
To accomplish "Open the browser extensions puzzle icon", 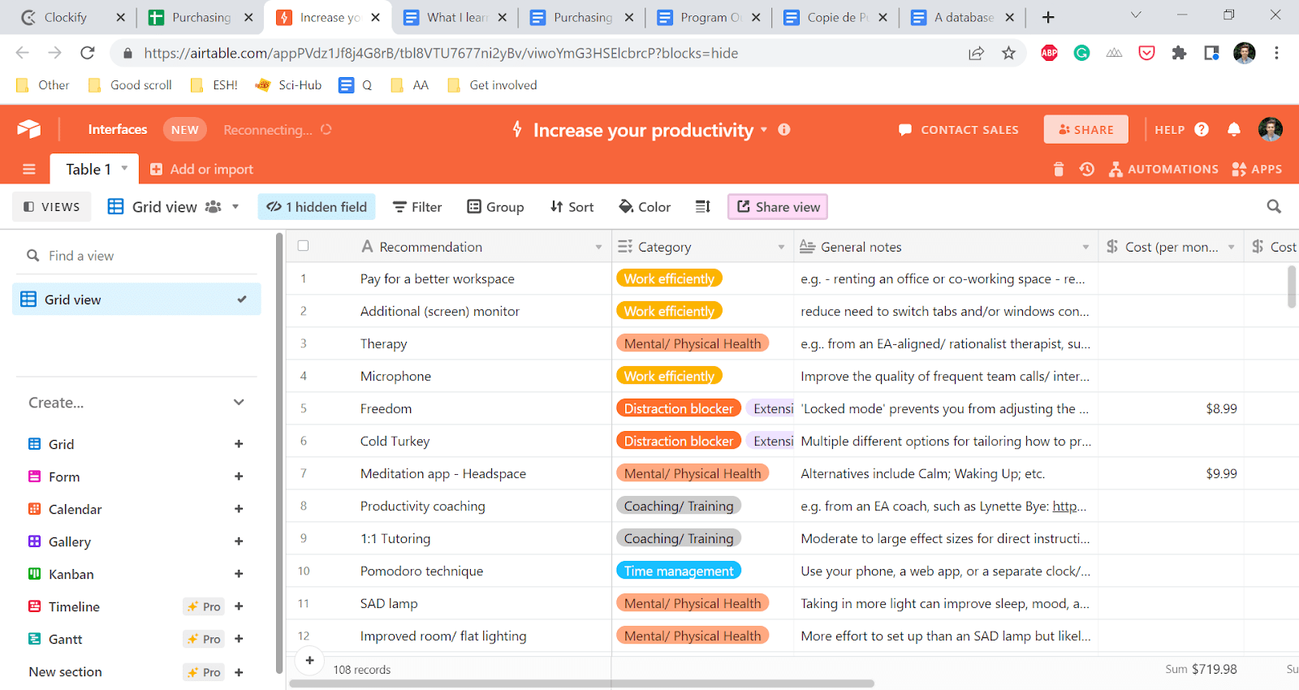I will point(1179,53).
